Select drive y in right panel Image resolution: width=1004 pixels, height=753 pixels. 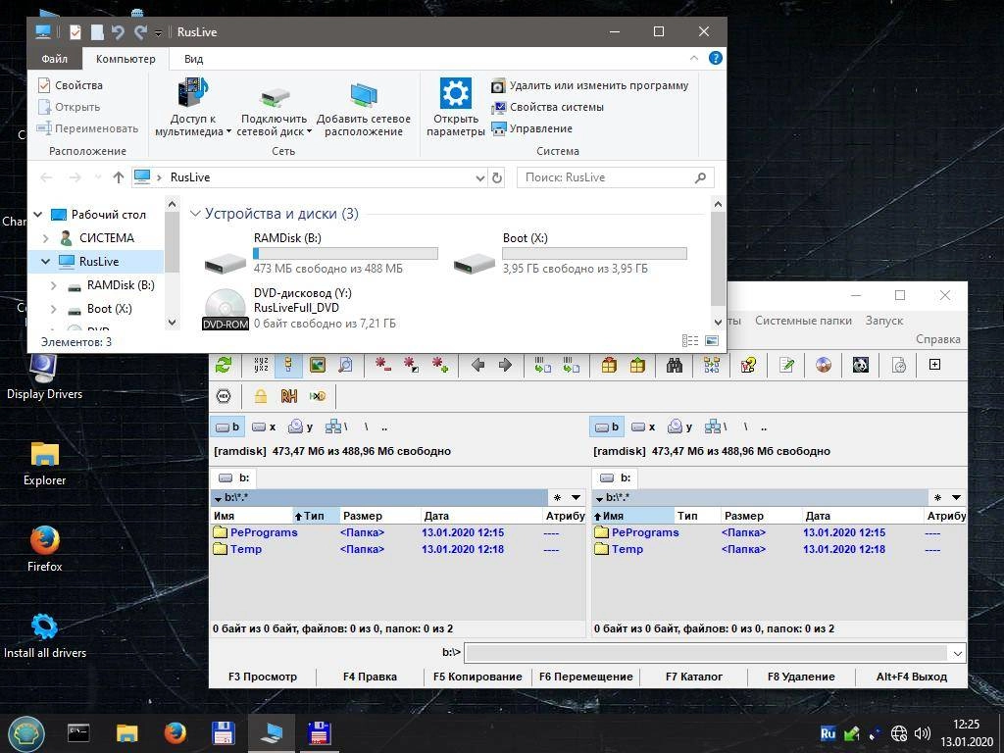coord(680,427)
